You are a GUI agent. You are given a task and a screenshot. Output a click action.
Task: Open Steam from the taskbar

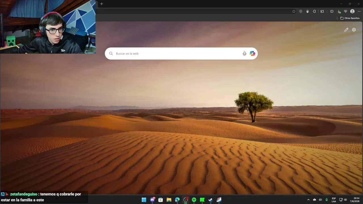[210, 200]
